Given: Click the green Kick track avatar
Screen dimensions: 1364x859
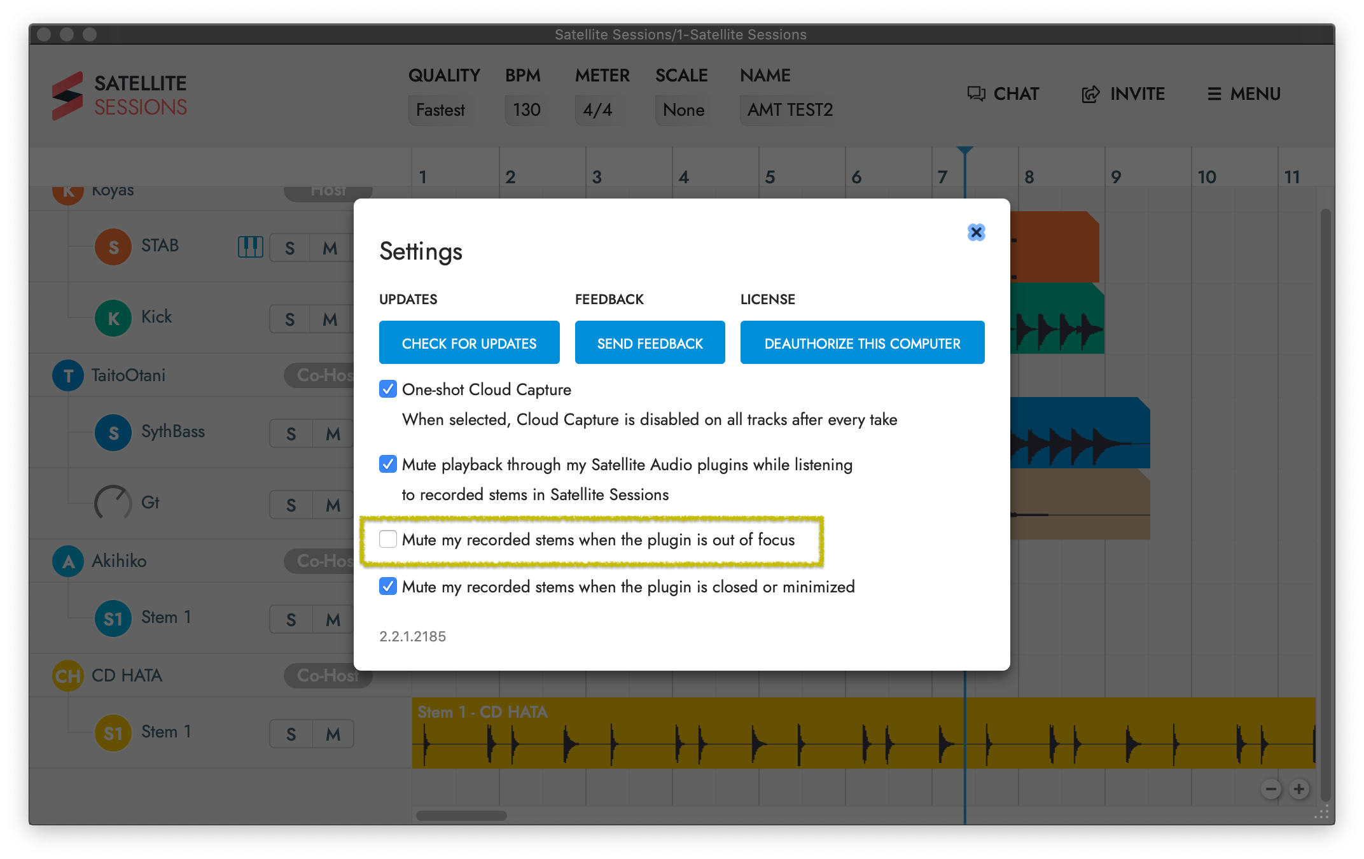Looking at the screenshot, I should click(x=113, y=318).
